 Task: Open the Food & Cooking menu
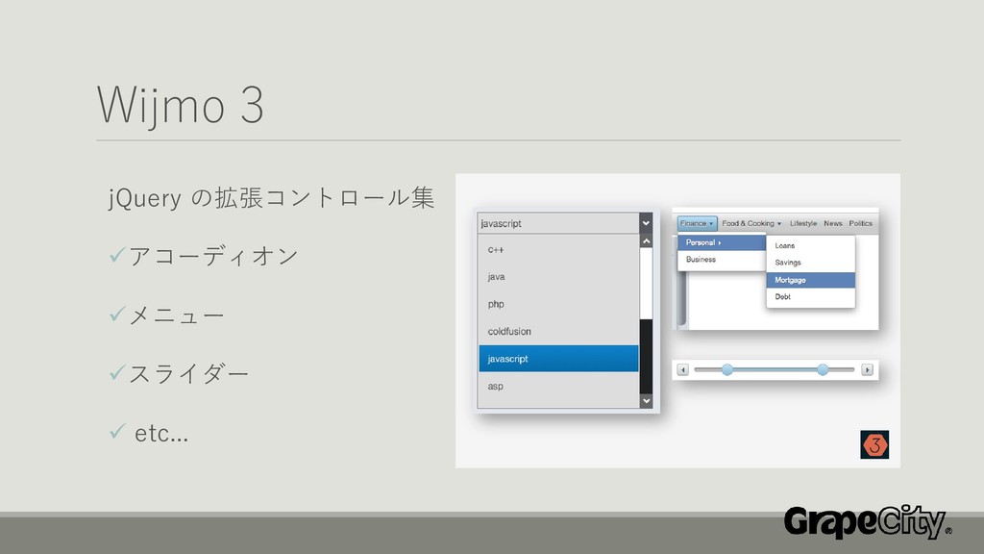tap(751, 223)
